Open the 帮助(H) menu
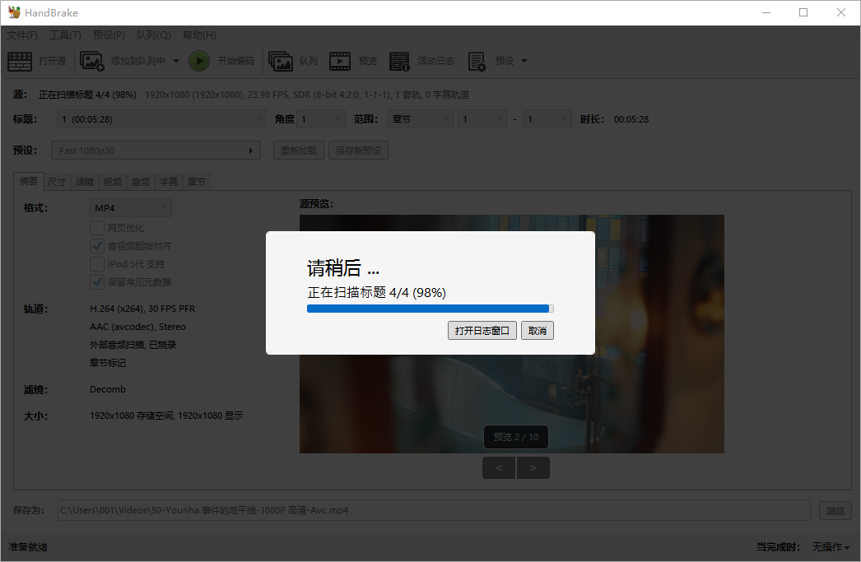Image resolution: width=861 pixels, height=562 pixels. coord(199,35)
